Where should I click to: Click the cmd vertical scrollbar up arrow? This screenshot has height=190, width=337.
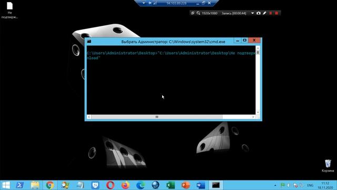tap(258, 48)
